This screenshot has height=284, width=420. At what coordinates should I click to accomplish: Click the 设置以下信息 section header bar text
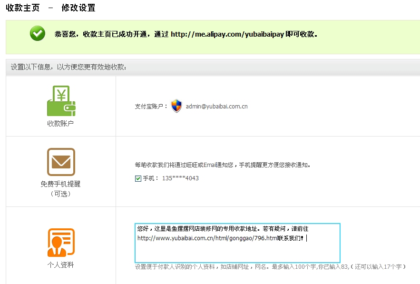click(x=68, y=67)
